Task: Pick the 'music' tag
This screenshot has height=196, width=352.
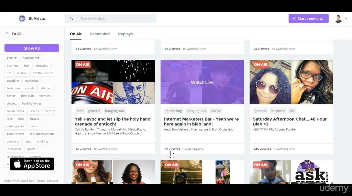Action: [x=34, y=126]
